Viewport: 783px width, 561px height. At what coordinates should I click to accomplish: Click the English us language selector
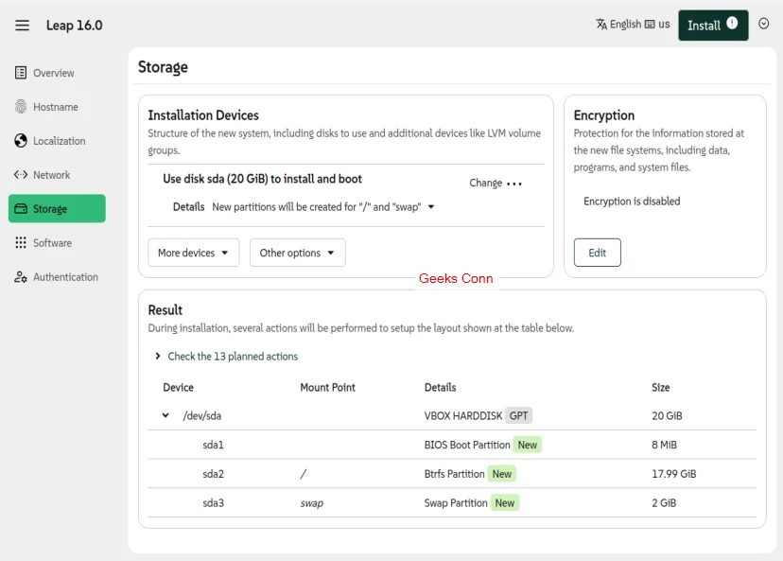[633, 25]
